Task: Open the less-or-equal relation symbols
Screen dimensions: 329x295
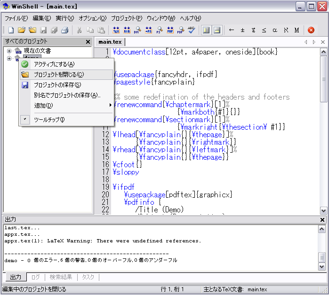Action: pos(264,30)
